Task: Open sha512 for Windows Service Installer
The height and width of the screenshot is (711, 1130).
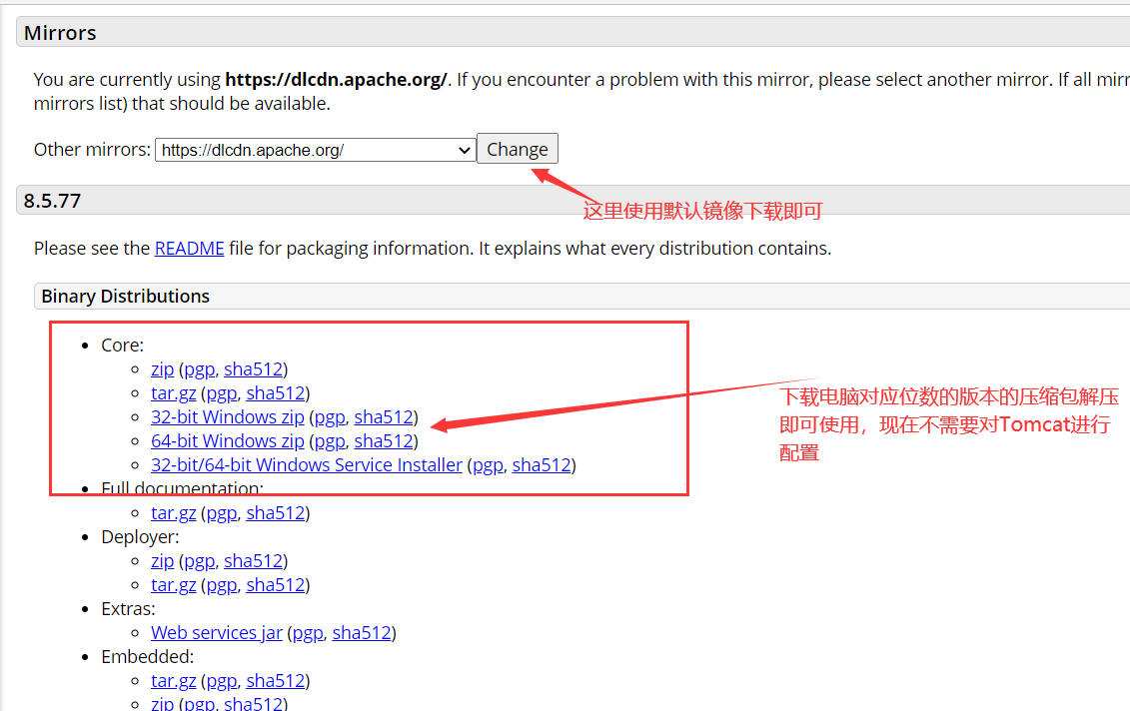Action: click(x=542, y=465)
